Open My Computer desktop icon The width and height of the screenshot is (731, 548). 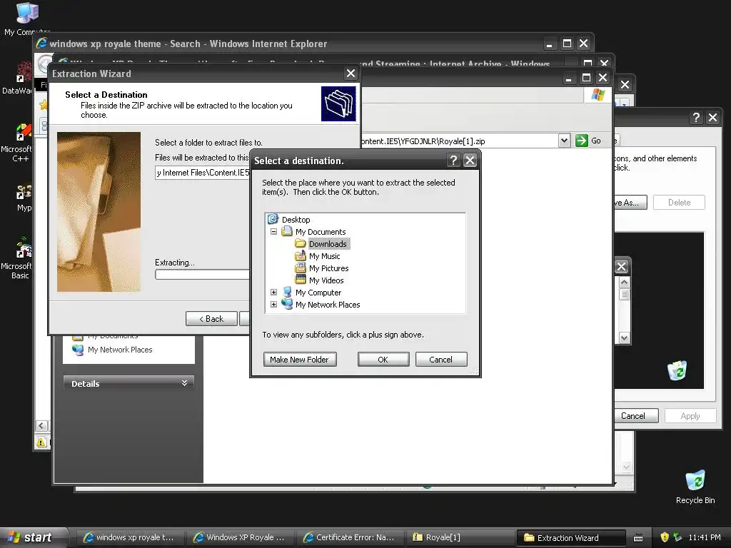point(26,19)
